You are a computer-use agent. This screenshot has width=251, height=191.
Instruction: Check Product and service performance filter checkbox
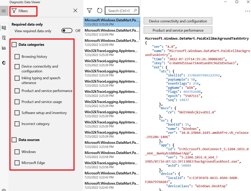click(x=17, y=91)
